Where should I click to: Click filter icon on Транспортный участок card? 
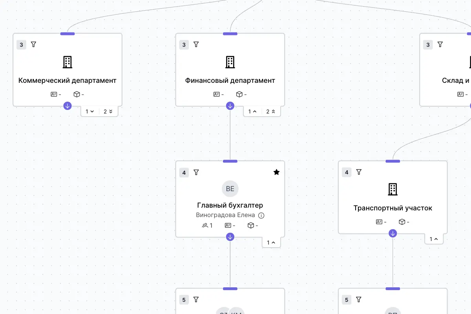(x=359, y=172)
